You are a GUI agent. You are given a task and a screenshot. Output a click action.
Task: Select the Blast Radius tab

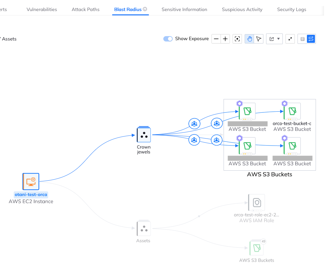pos(128,9)
